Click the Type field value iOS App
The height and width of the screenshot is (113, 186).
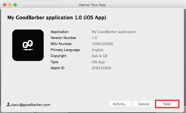point(98,62)
